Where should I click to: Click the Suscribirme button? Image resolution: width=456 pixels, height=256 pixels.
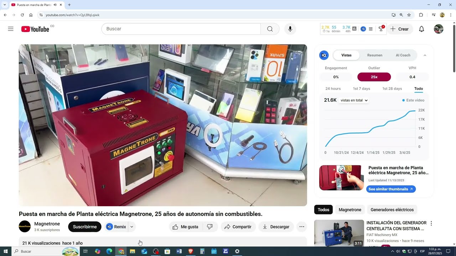pyautogui.click(x=85, y=227)
